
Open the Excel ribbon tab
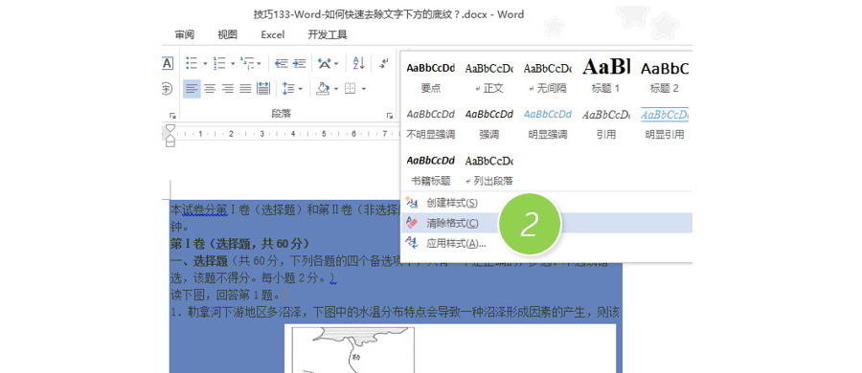coord(273,34)
